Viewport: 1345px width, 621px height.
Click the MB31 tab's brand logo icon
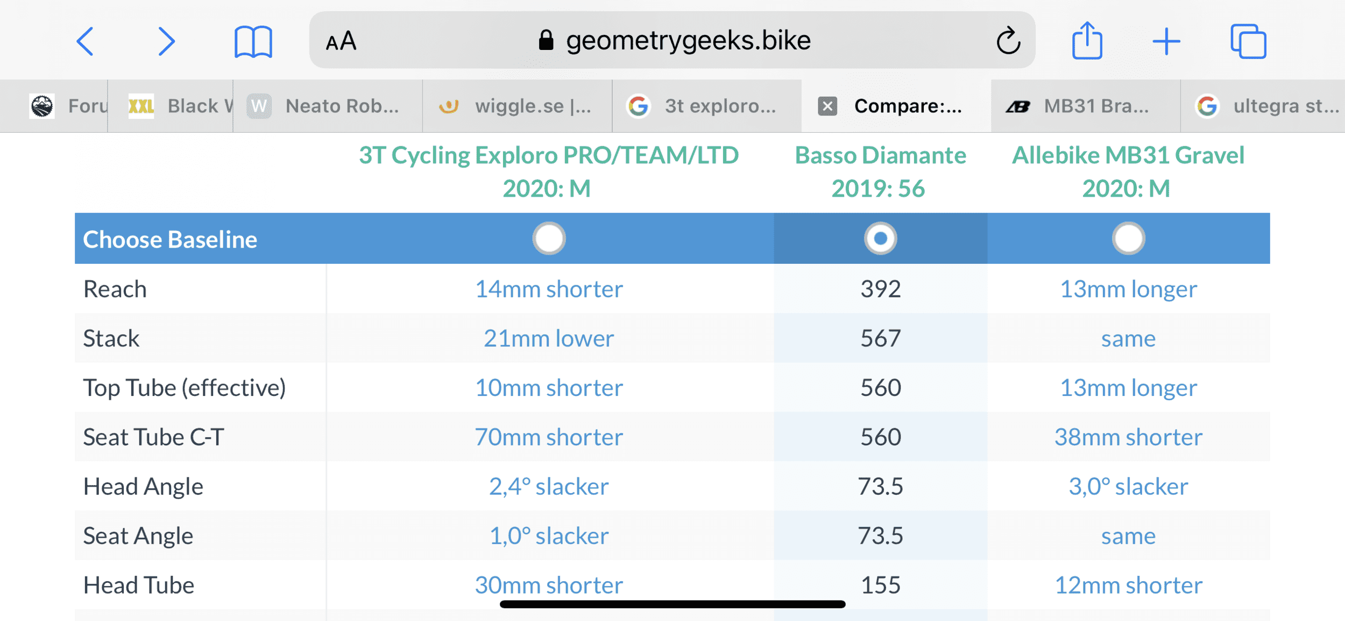[1018, 106]
